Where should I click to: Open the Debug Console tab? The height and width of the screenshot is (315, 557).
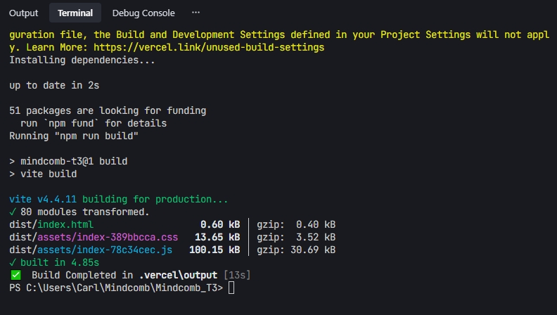point(143,13)
